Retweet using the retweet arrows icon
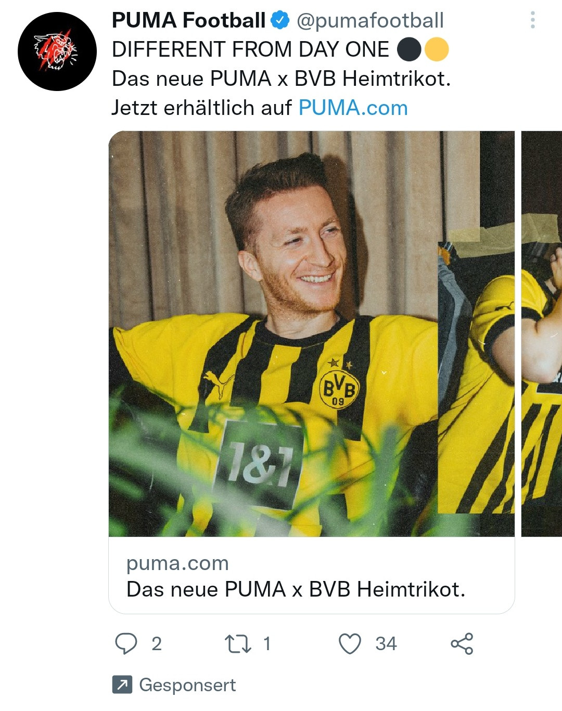Viewport: 562px width, 711px height. [x=238, y=643]
